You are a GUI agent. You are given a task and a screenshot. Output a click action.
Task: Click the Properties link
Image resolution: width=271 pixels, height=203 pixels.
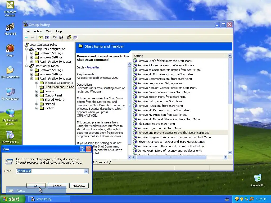click(x=93, y=67)
